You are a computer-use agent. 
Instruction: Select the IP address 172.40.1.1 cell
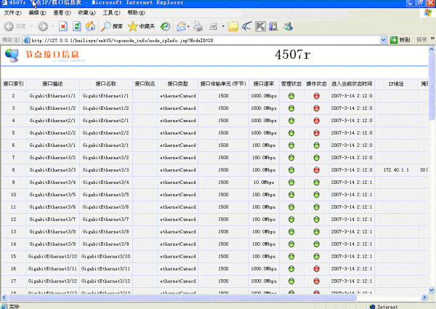click(396, 169)
